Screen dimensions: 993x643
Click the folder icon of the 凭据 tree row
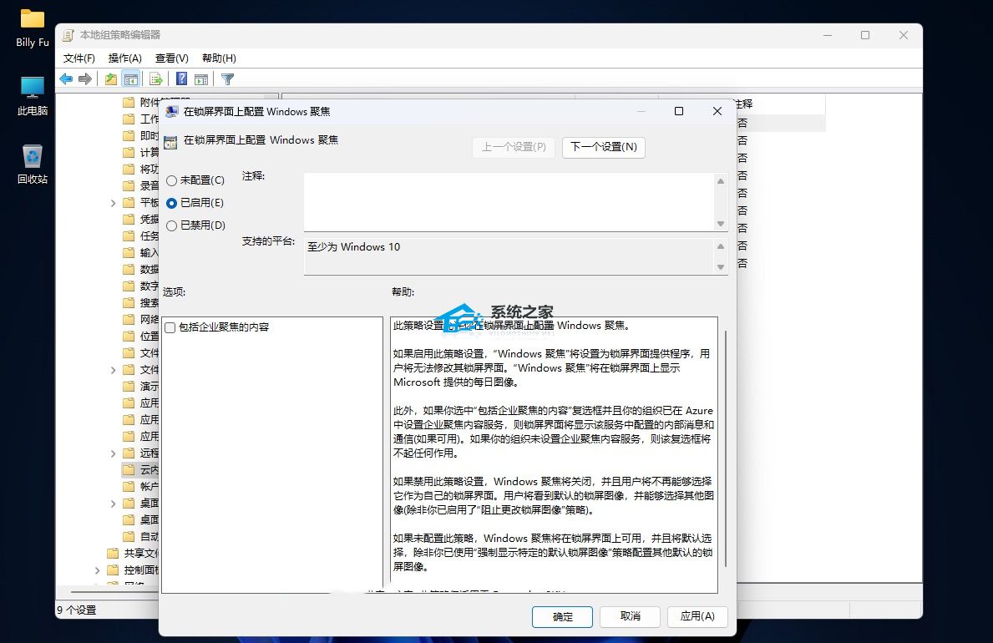coord(129,219)
